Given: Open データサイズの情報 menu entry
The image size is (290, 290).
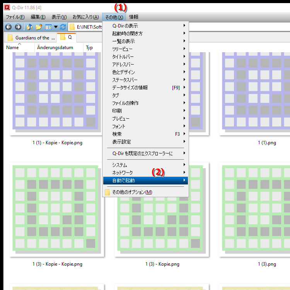Looking at the screenshot, I should (145, 88).
